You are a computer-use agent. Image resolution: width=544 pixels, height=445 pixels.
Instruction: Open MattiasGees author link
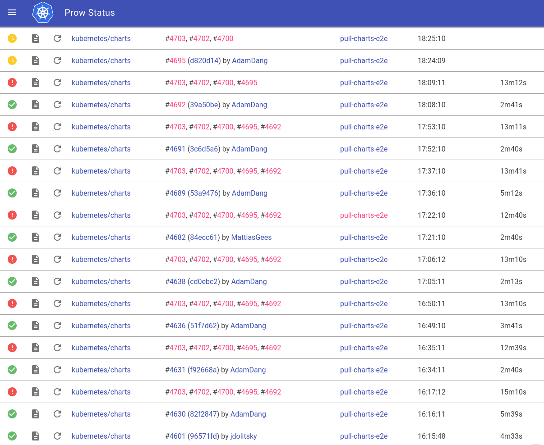pyautogui.click(x=251, y=237)
